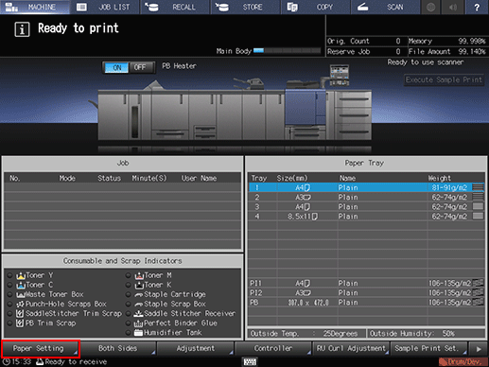Screen dimensions: 489x367
Task: Select tray 2 A3 Plain row
Action: [x=366, y=198]
